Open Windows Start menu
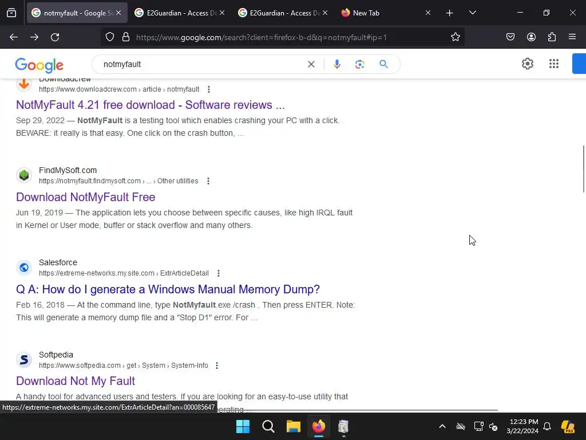Screen dimensions: 586x440 (243, 426)
